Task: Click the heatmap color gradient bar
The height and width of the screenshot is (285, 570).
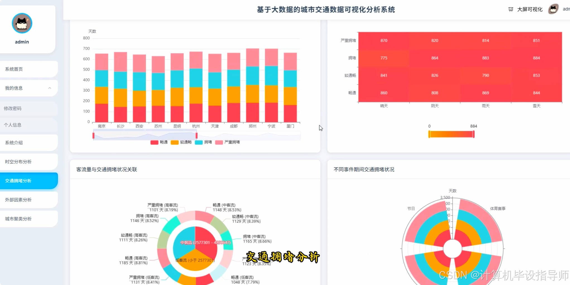Action: (x=451, y=134)
